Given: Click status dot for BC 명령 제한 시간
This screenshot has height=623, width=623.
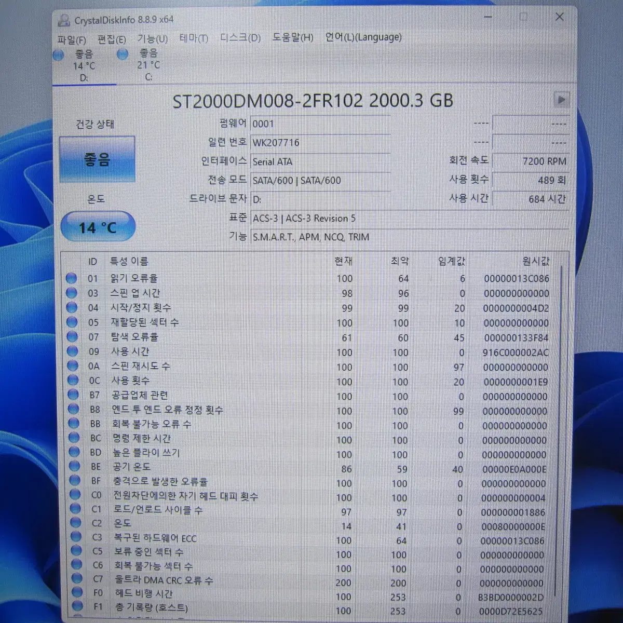Looking at the screenshot, I should point(74,439).
